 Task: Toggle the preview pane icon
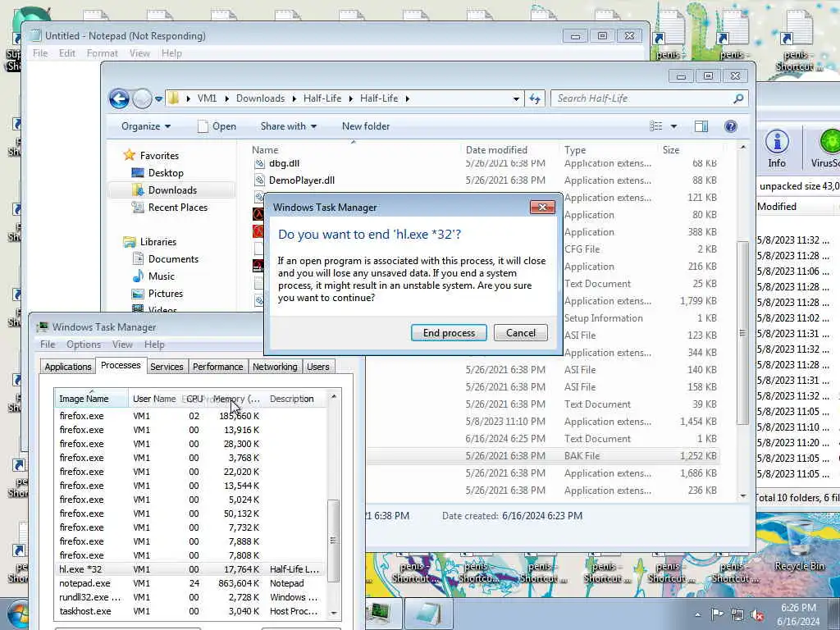tap(701, 126)
